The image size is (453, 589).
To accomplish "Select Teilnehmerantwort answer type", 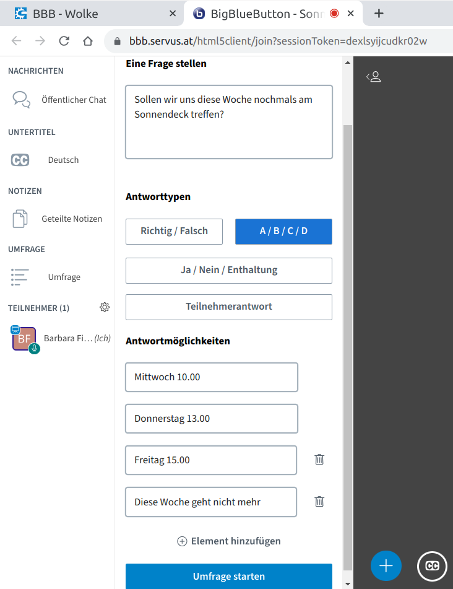I will click(x=229, y=307).
